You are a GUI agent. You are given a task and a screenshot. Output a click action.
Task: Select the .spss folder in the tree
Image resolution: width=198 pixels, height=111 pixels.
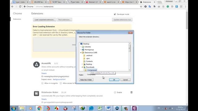[88, 58]
